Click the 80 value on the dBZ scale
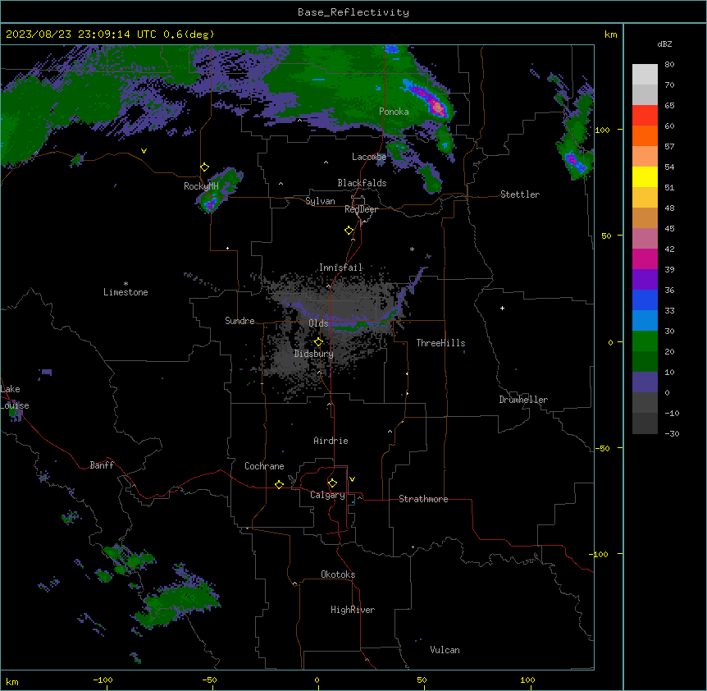707x691 pixels. [x=669, y=65]
